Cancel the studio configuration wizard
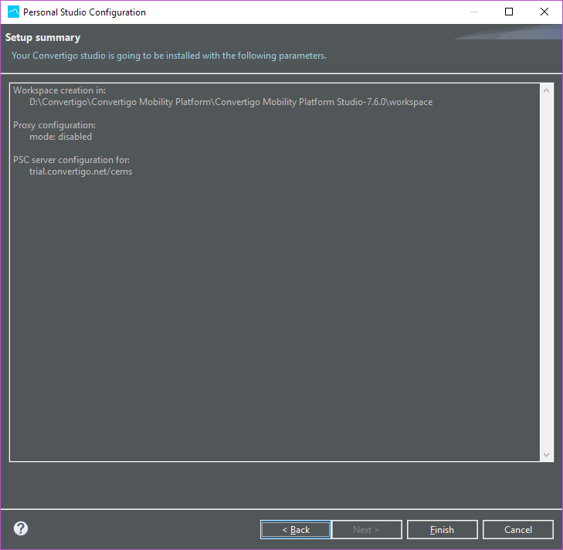This screenshot has width=563, height=550. (x=517, y=529)
